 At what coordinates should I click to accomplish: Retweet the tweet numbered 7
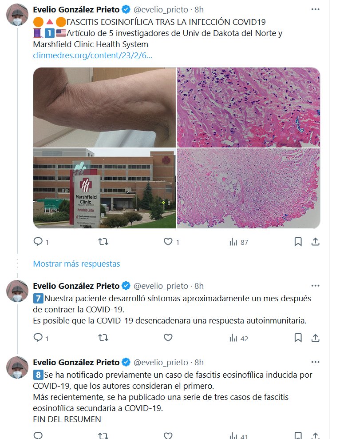[x=103, y=338]
